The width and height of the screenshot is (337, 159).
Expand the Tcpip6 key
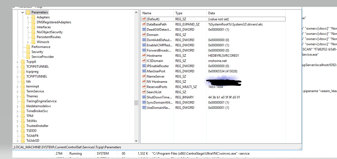coord(17,62)
